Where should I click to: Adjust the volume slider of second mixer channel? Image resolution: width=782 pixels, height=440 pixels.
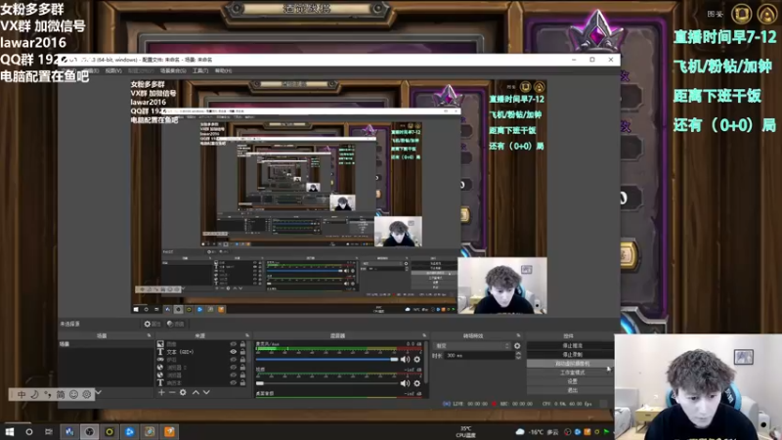point(326,383)
